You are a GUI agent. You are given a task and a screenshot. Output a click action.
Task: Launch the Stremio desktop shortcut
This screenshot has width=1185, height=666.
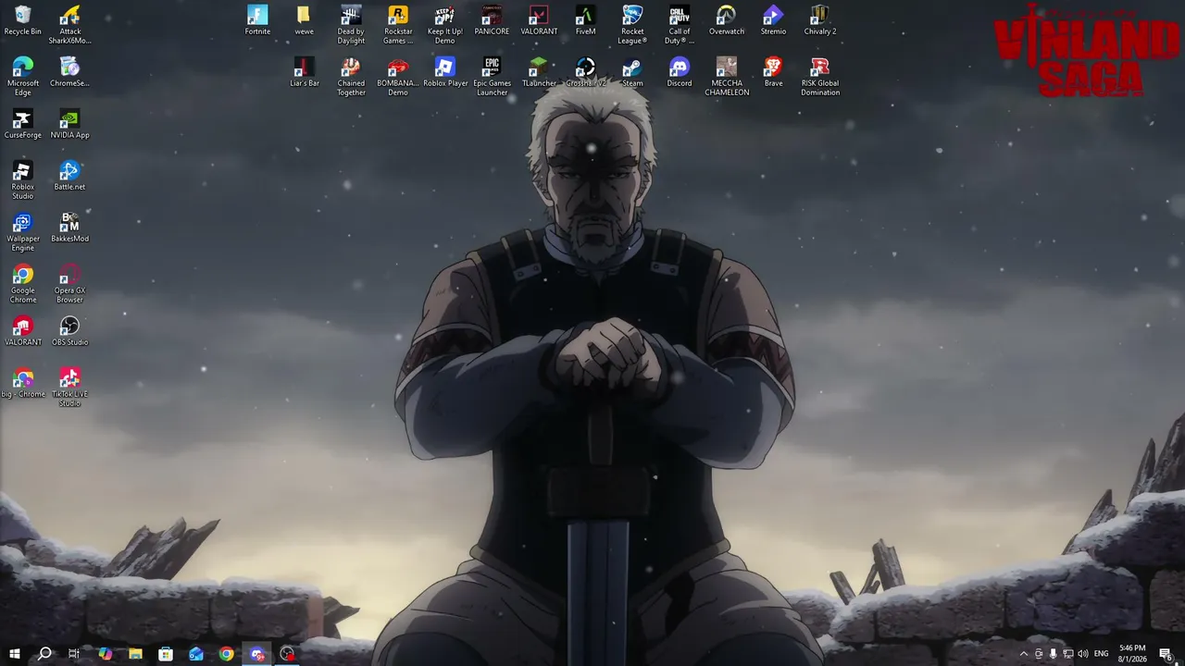(x=773, y=20)
